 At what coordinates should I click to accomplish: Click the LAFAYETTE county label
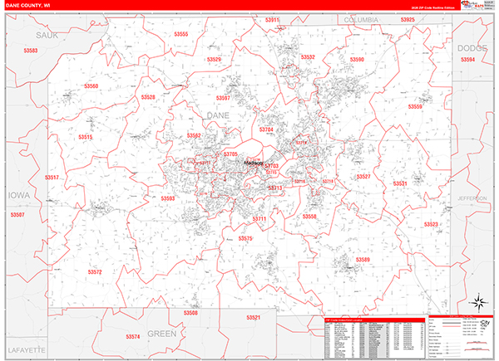pos(27,350)
